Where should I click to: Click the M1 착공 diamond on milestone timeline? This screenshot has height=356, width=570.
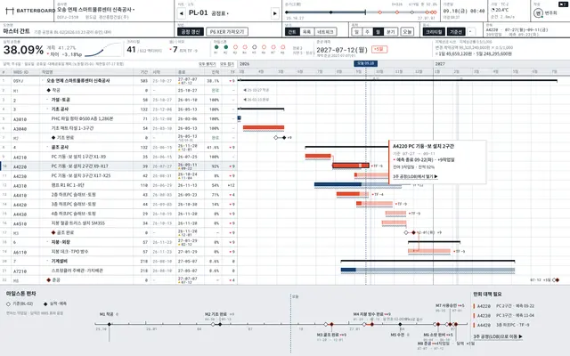[109, 324]
